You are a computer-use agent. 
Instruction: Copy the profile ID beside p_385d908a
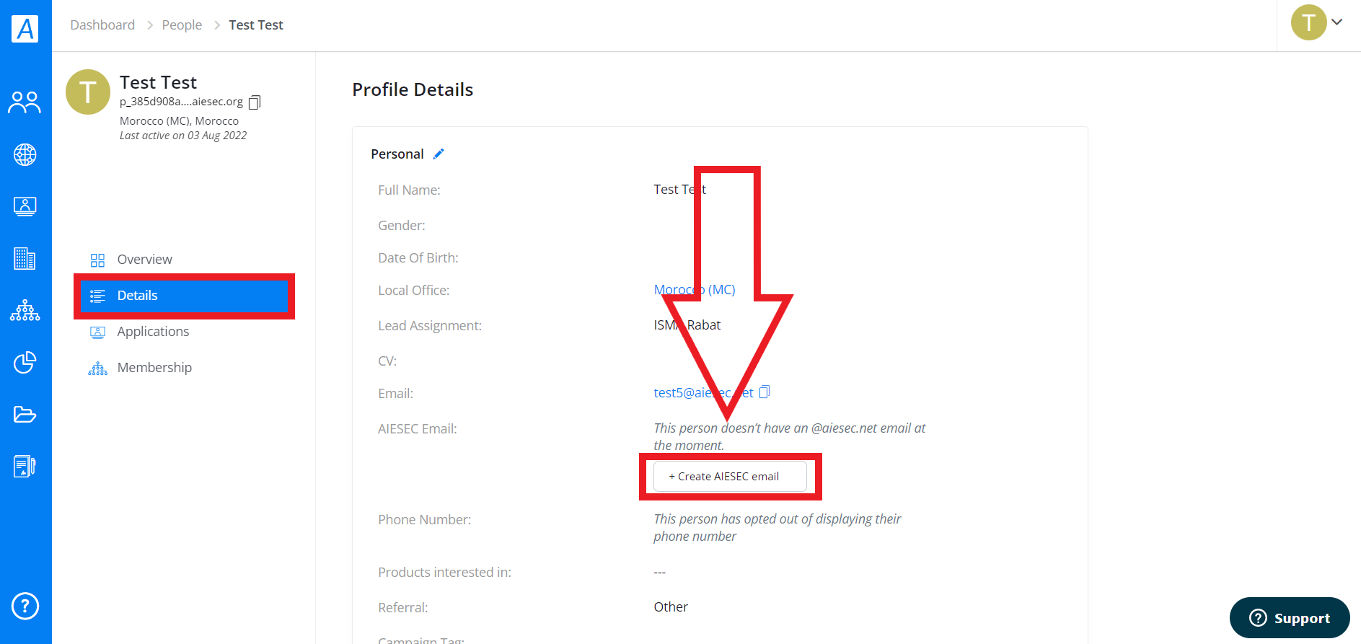(255, 102)
